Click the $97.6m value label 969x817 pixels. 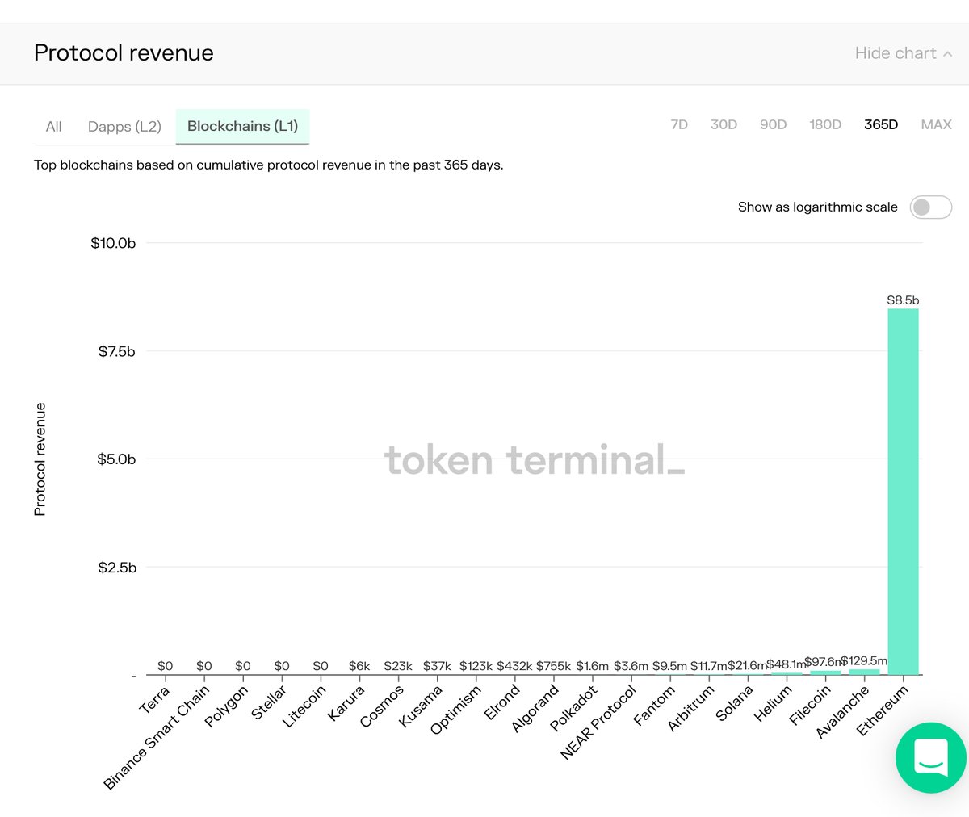pyautogui.click(x=823, y=662)
